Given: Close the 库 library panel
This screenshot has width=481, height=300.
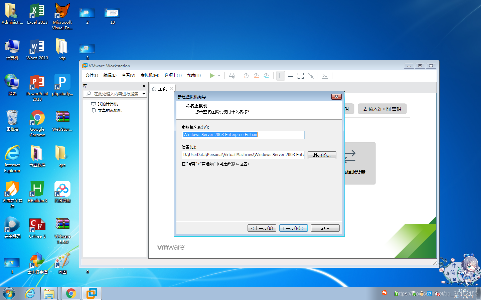Looking at the screenshot, I should pyautogui.click(x=144, y=86).
